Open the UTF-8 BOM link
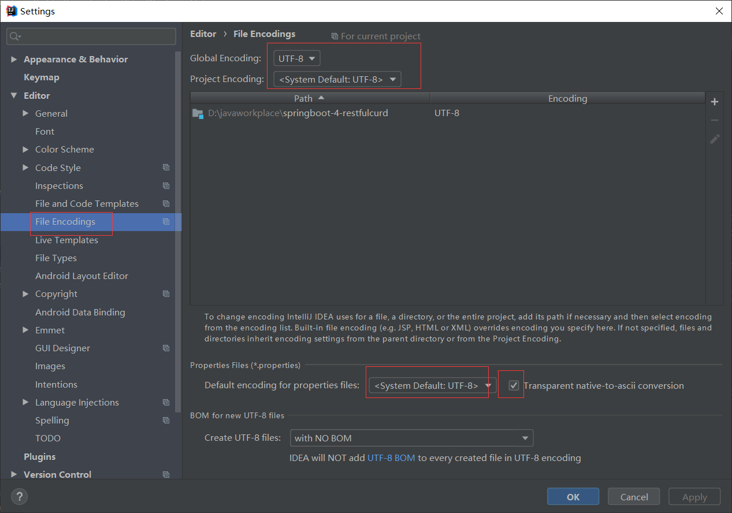 tap(391, 458)
